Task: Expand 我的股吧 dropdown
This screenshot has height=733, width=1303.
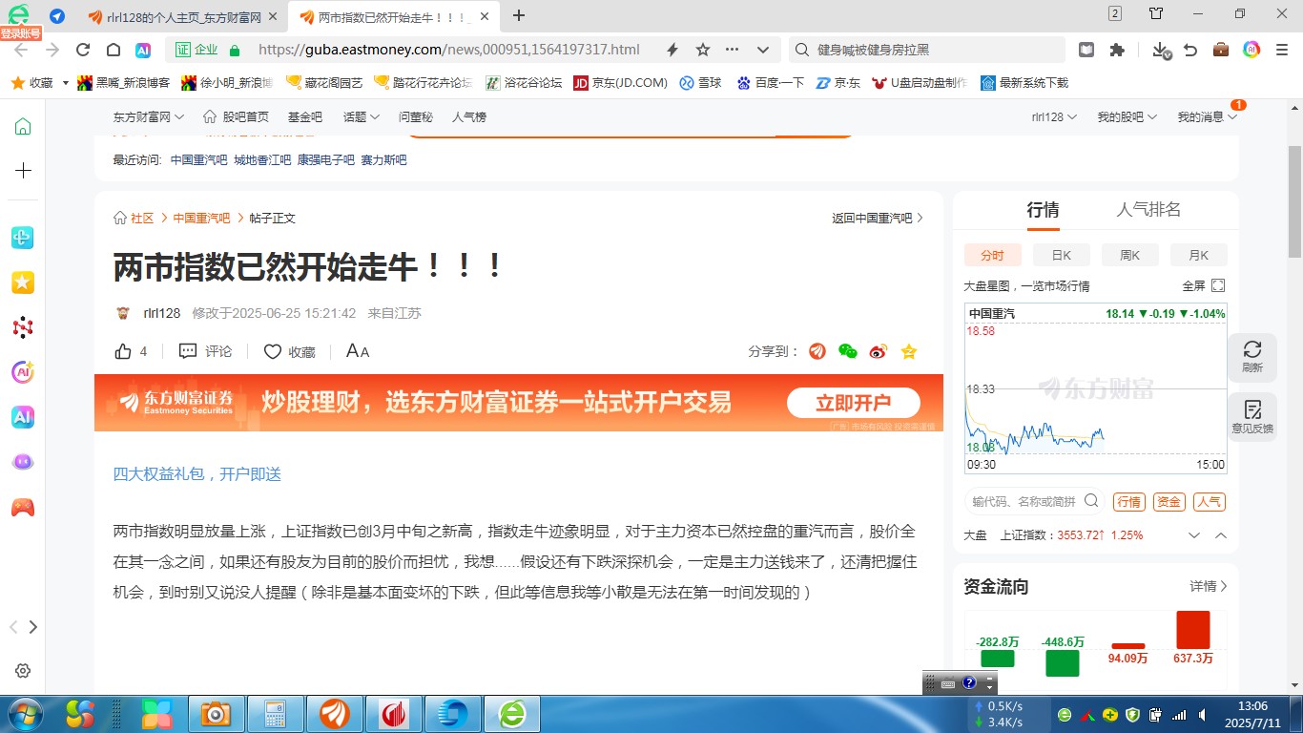Action: tap(1127, 116)
